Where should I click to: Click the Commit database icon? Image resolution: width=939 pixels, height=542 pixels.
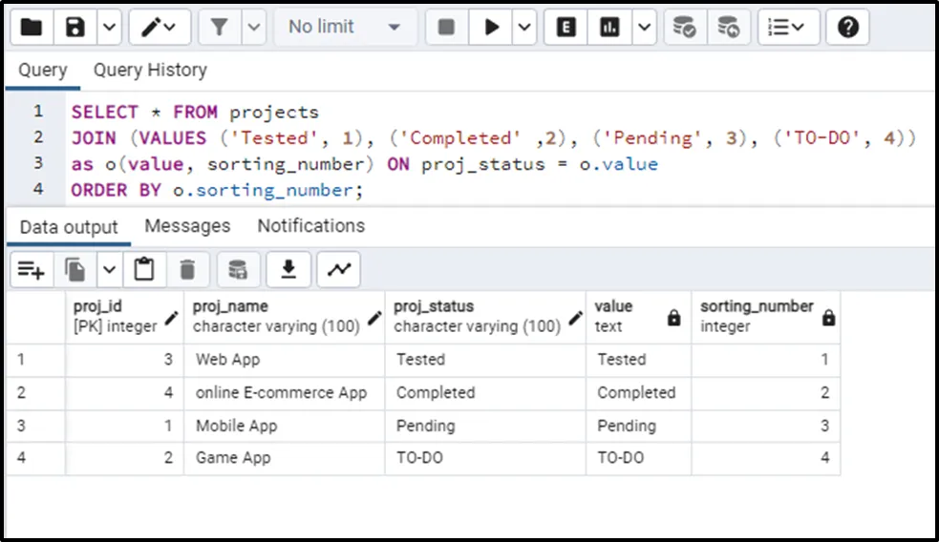tap(684, 27)
